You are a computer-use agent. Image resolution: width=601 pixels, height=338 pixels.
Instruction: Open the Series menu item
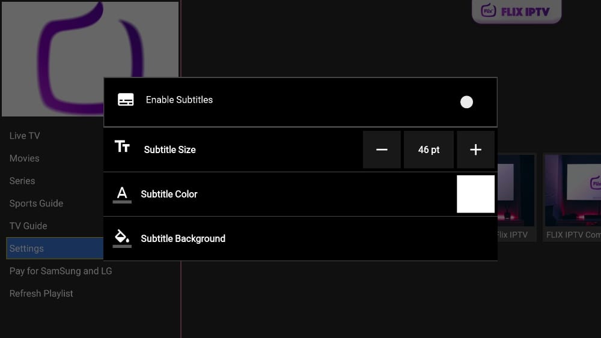[22, 181]
